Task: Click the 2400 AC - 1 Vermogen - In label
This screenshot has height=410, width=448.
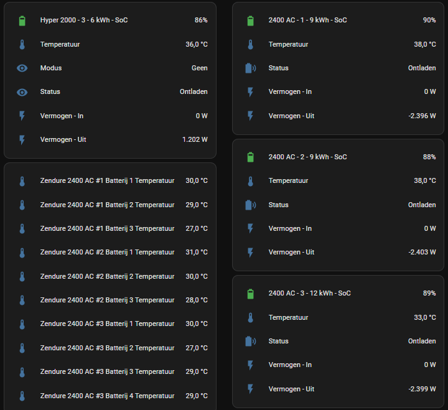Action: click(x=290, y=91)
